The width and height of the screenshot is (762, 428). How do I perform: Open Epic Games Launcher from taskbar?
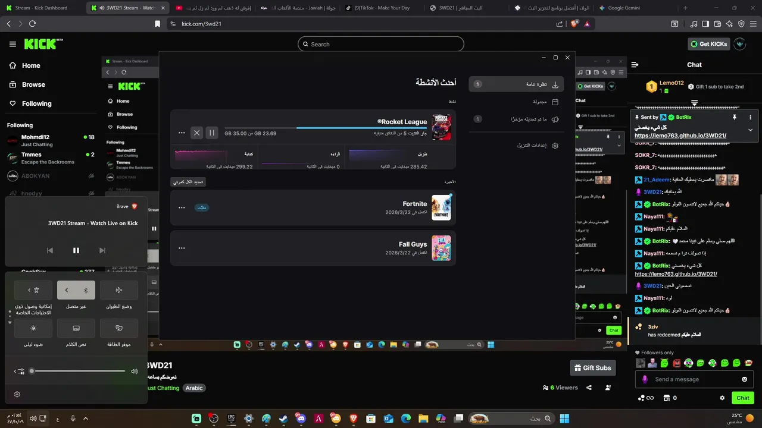pyautogui.click(x=231, y=418)
